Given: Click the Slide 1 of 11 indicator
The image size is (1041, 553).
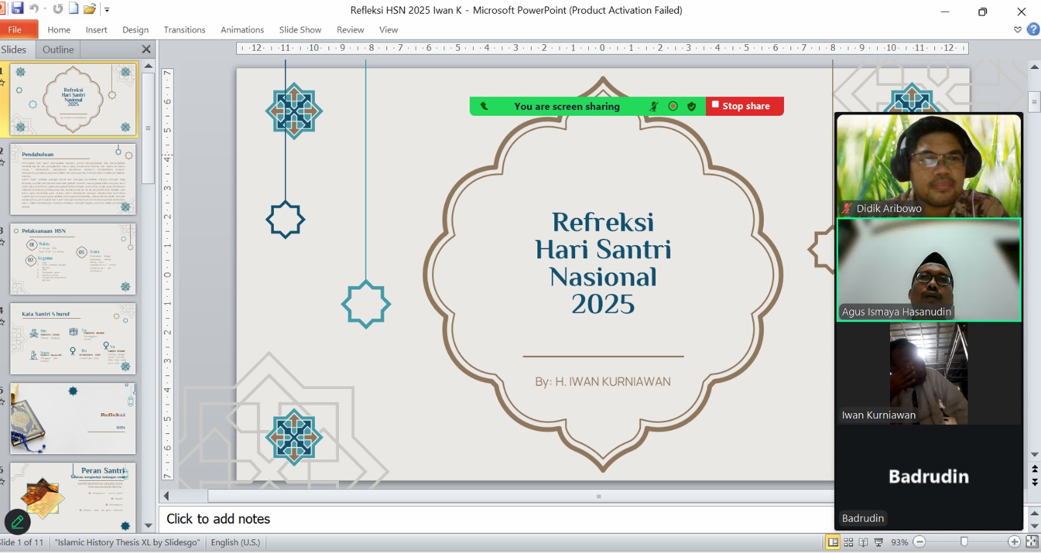Looking at the screenshot, I should 21,542.
